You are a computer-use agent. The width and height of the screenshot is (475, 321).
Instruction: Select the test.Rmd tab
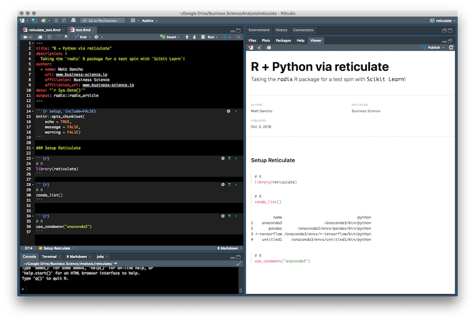(83, 30)
